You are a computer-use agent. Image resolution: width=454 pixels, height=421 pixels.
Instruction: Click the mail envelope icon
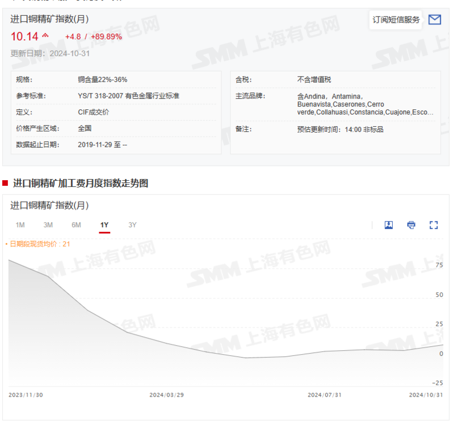(x=435, y=20)
